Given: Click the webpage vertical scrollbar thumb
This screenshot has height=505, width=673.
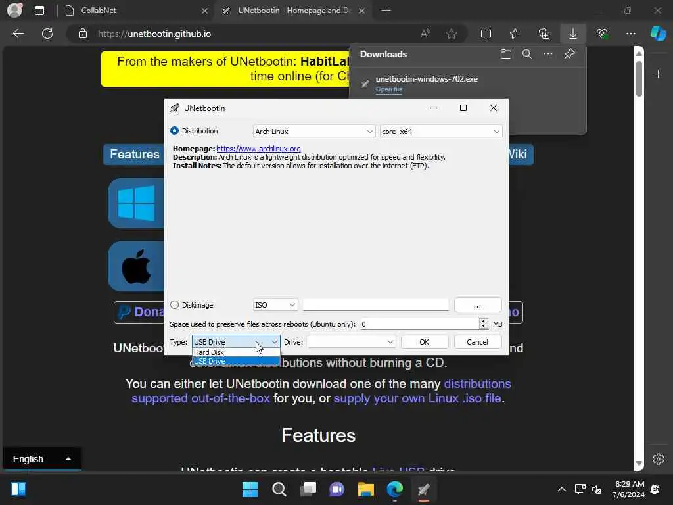Looking at the screenshot, I should (639, 79).
